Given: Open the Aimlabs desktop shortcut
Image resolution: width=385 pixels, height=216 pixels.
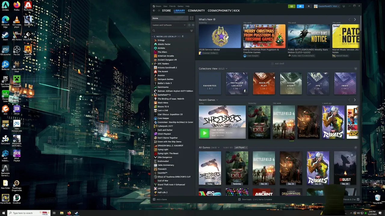Looking at the screenshot, I should (5, 6).
